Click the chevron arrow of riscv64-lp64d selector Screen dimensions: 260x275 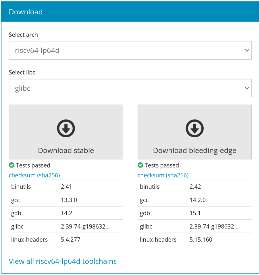(x=247, y=50)
